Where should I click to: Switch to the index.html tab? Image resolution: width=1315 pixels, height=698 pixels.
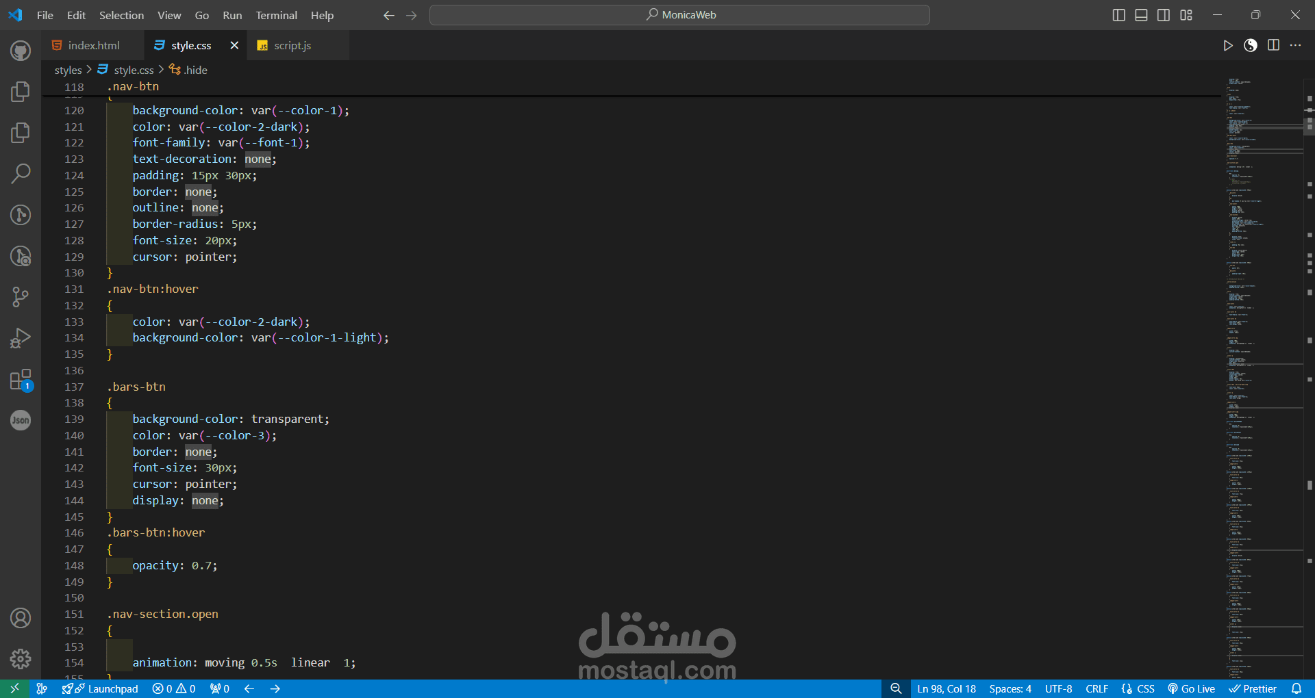pos(93,45)
